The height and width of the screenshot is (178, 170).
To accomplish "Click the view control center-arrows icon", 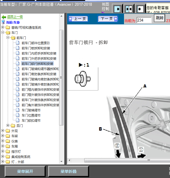I will 129,9.
